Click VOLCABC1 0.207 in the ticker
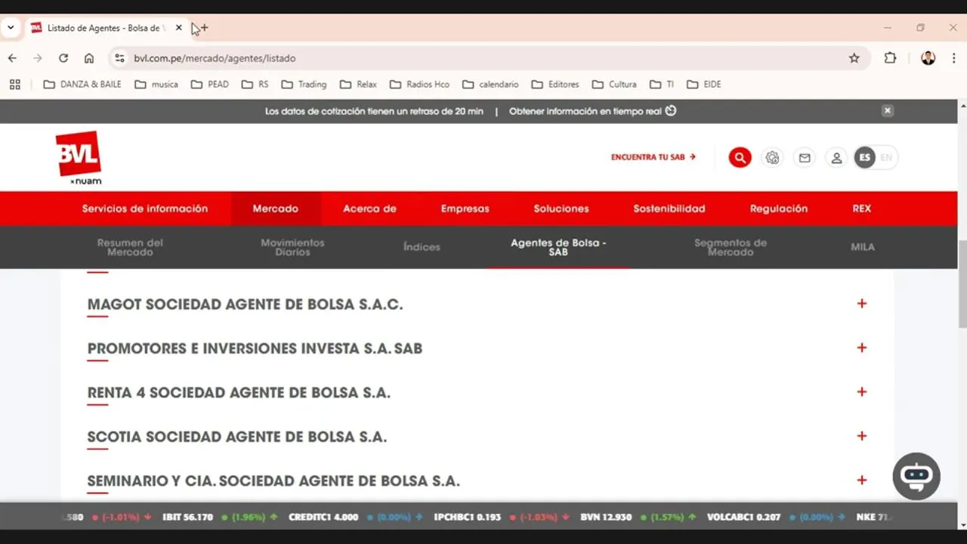Image resolution: width=967 pixels, height=544 pixels. click(x=743, y=518)
